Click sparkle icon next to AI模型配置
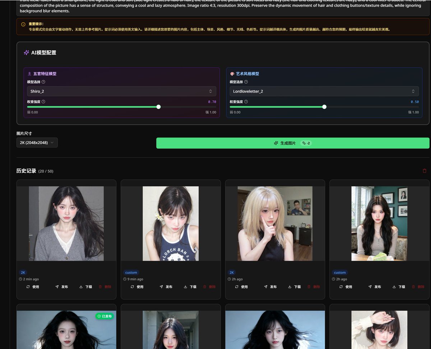The width and height of the screenshot is (431, 349). (x=26, y=52)
